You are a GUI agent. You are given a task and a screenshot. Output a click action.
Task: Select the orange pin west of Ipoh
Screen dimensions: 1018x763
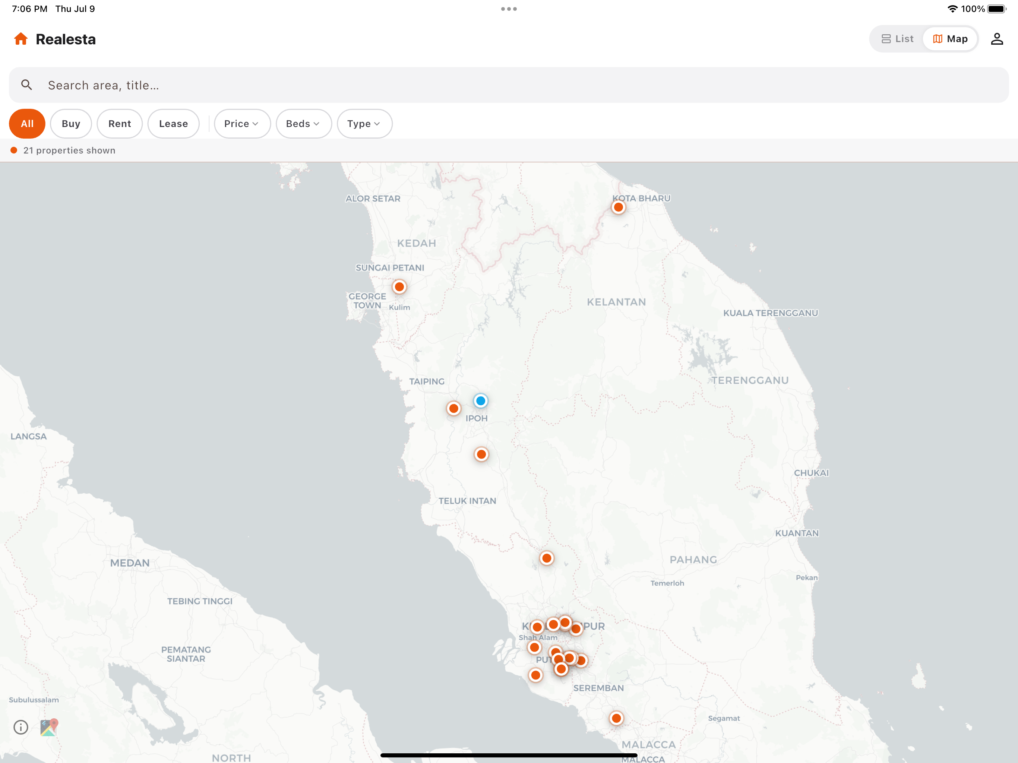pos(454,408)
